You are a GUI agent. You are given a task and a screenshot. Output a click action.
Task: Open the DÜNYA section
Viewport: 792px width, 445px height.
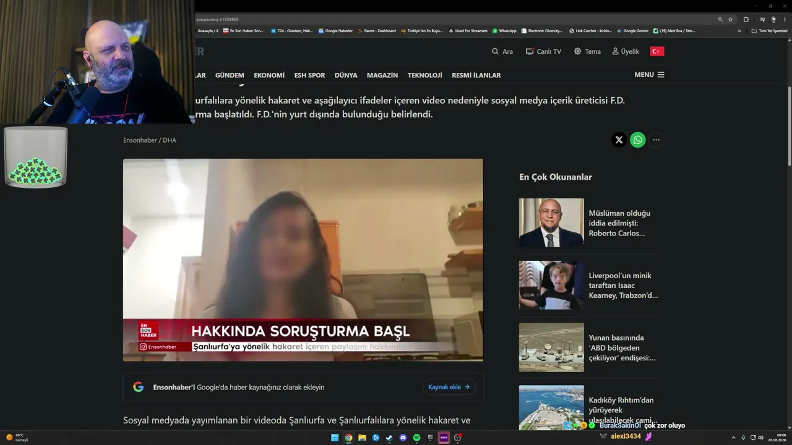point(346,75)
